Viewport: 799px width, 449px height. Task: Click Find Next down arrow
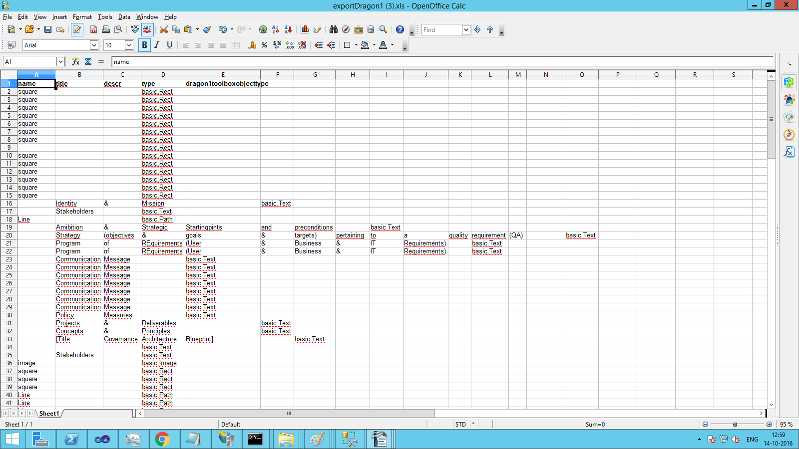477,30
